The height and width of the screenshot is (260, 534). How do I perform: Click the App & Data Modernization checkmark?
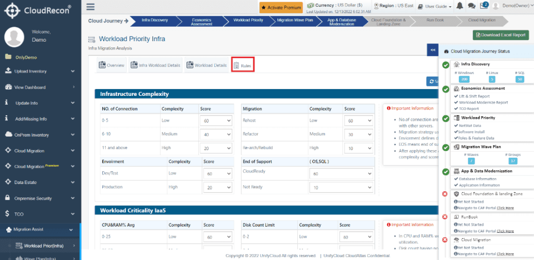point(445,172)
